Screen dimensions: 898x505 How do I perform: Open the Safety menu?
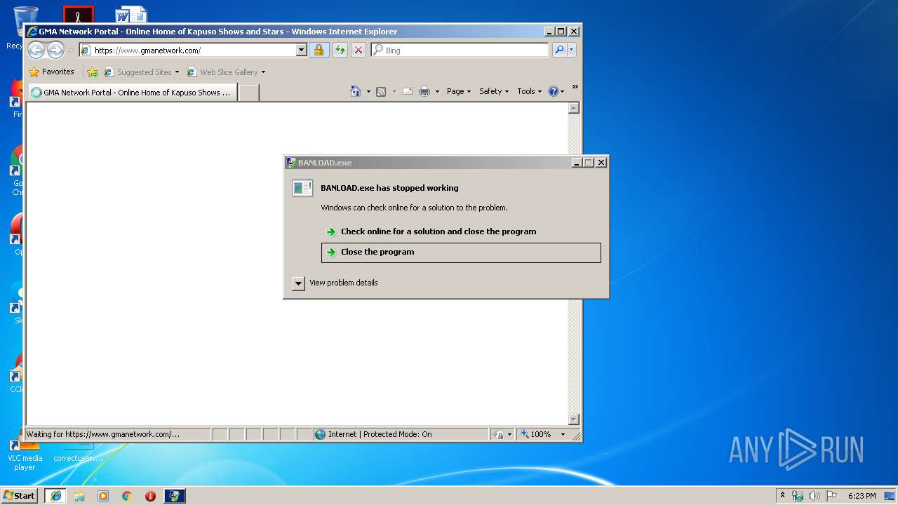point(494,91)
